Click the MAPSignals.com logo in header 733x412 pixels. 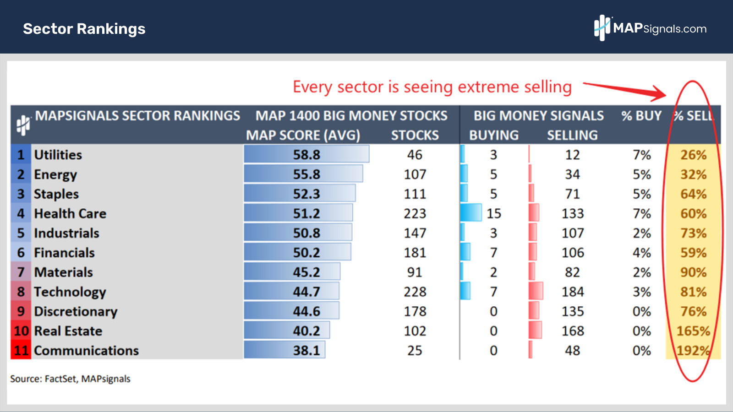pos(650,28)
